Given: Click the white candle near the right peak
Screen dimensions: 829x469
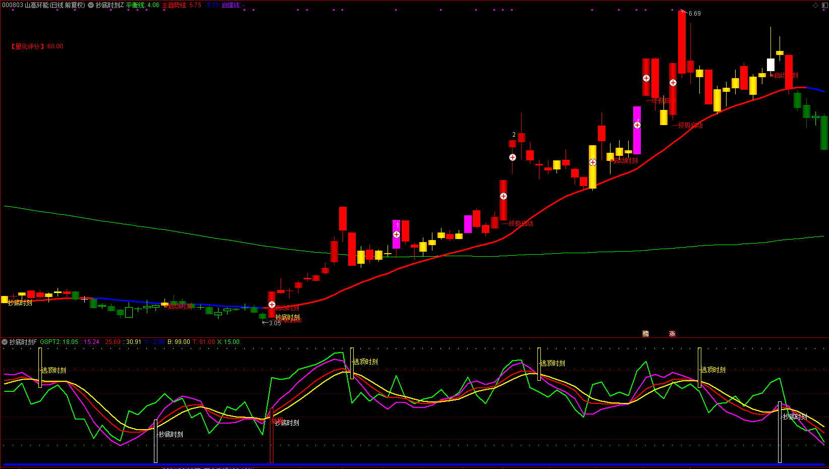Looking at the screenshot, I should tap(770, 65).
